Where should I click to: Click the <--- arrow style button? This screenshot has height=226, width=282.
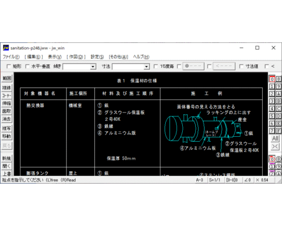[224, 66]
